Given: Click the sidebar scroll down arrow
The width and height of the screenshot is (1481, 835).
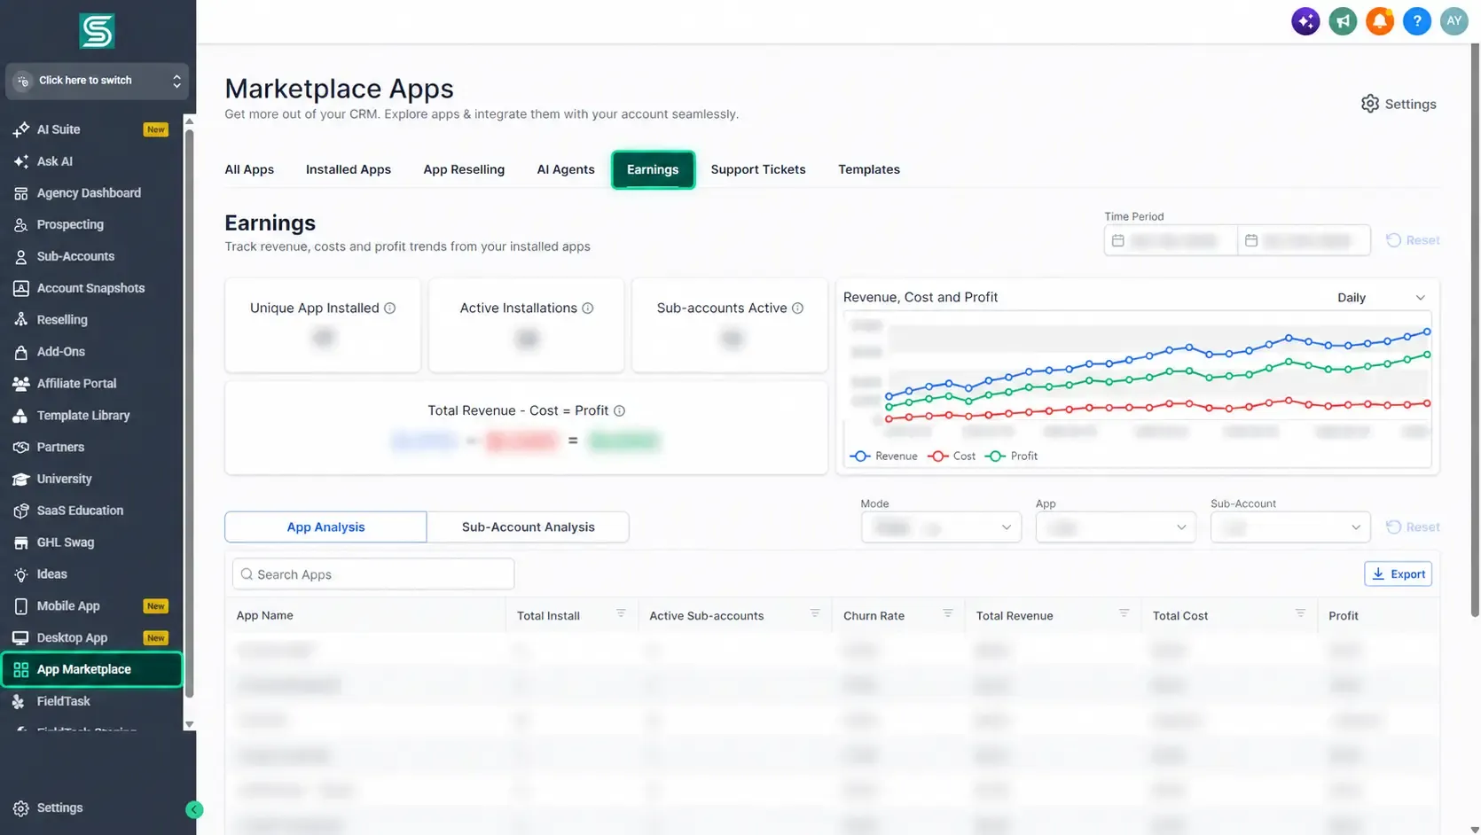Looking at the screenshot, I should (x=189, y=724).
